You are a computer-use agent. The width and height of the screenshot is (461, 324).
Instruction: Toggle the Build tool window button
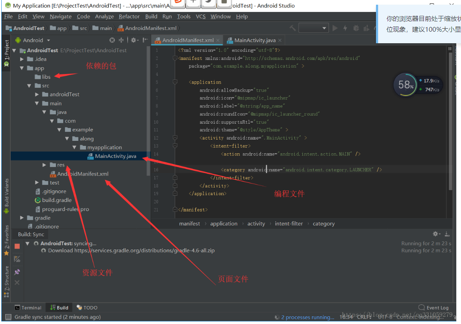click(59, 307)
